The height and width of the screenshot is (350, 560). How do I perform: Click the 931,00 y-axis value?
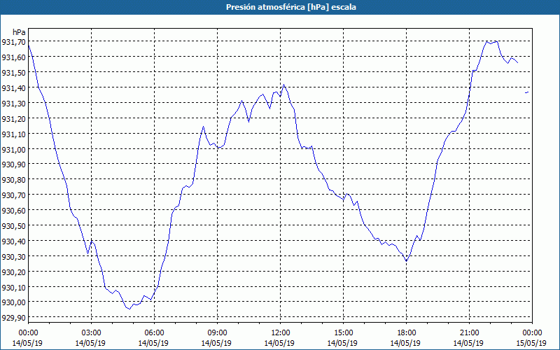click(13, 150)
